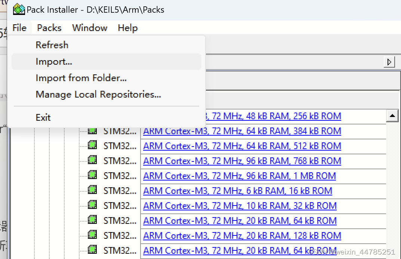The image size is (401, 259).
Task: Click chip icon of the 384 kB ROM row
Action: tap(92, 131)
